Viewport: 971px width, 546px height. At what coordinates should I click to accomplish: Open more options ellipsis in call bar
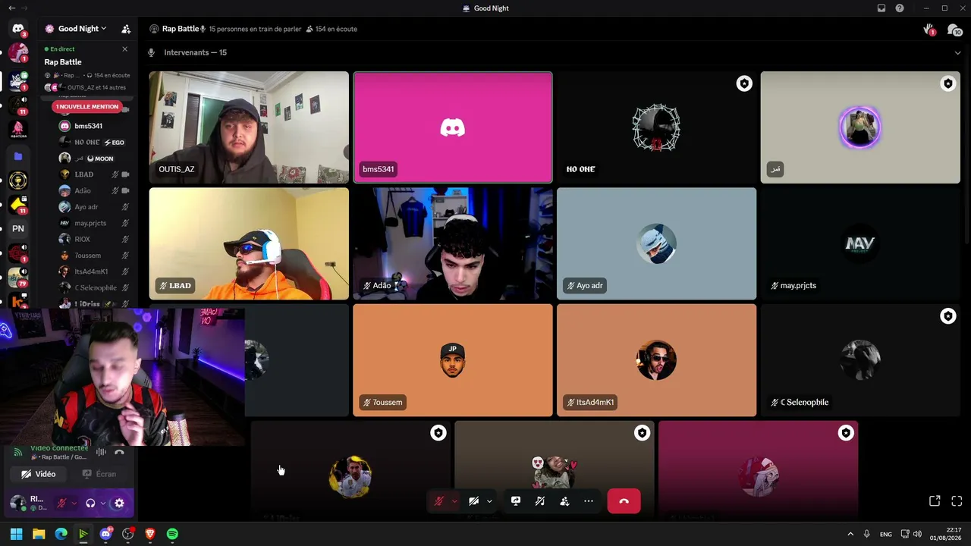[x=589, y=501]
